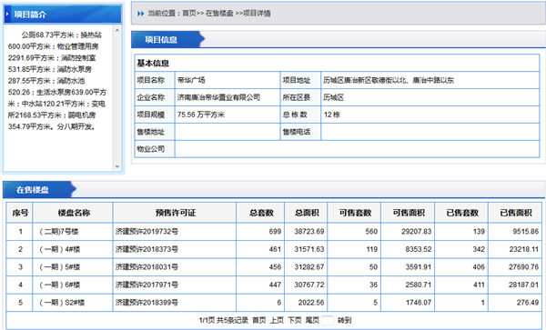Screen dimensions: 546x330
Task: Click total area value 38723.69
Action: point(309,232)
